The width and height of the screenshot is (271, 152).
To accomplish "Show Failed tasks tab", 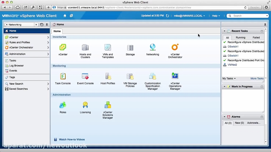I will coord(256,37).
